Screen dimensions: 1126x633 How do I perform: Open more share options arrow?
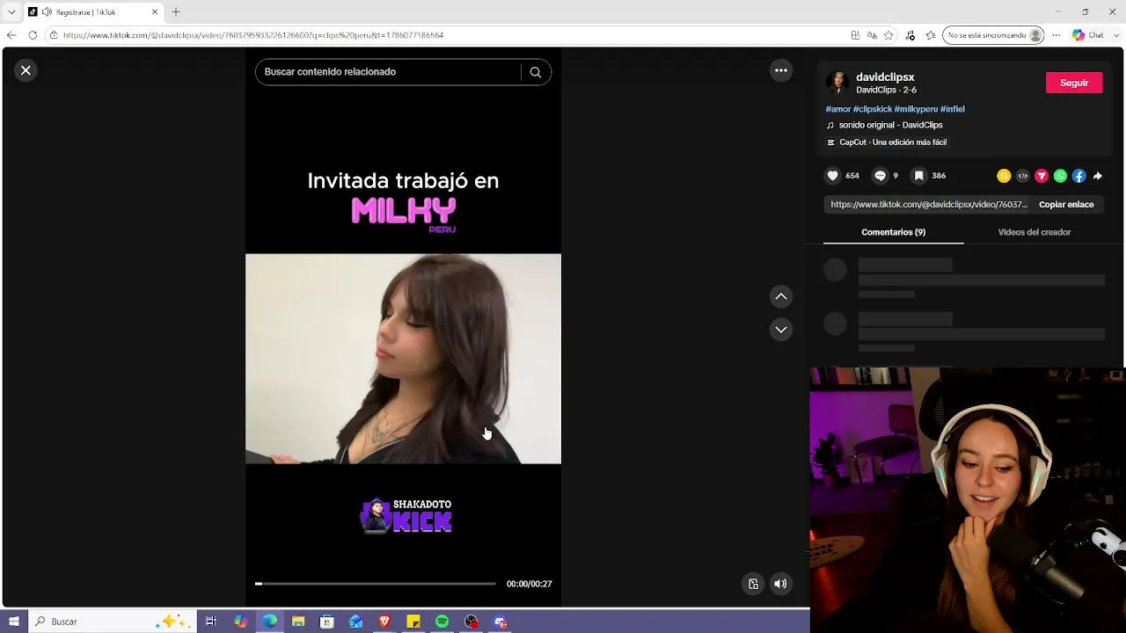pos(1098,176)
